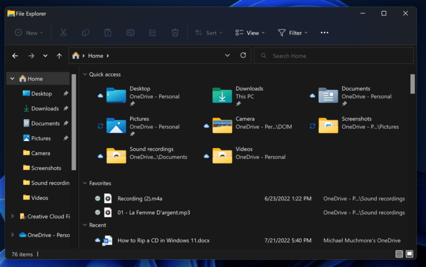Click the Copy icon in toolbar
This screenshot has height=267, width=426.
click(86, 33)
